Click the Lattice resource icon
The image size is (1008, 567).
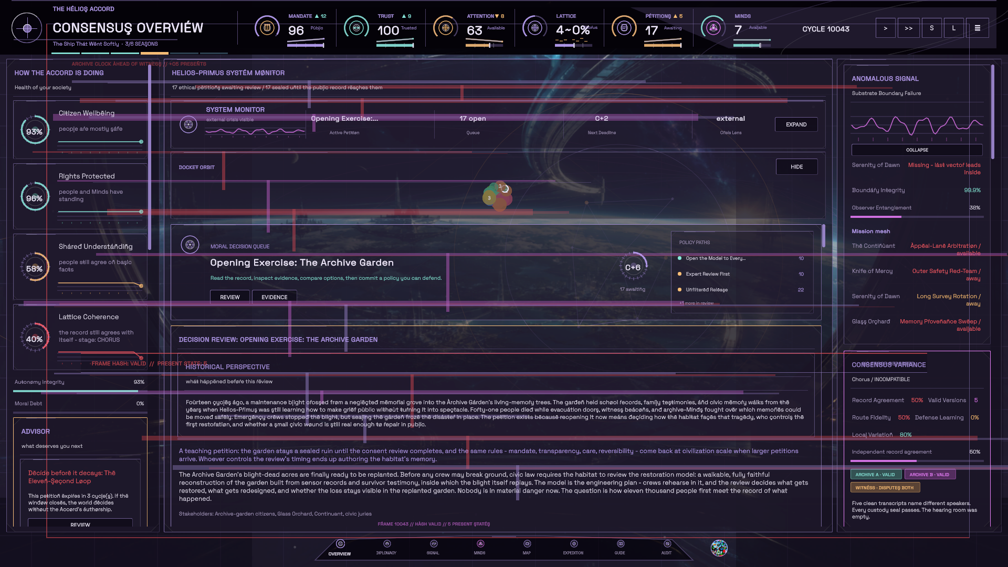534,27
